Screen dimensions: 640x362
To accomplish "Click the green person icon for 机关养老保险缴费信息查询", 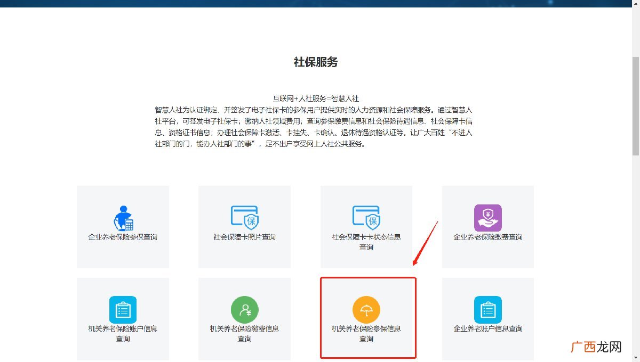I will pyautogui.click(x=245, y=309).
